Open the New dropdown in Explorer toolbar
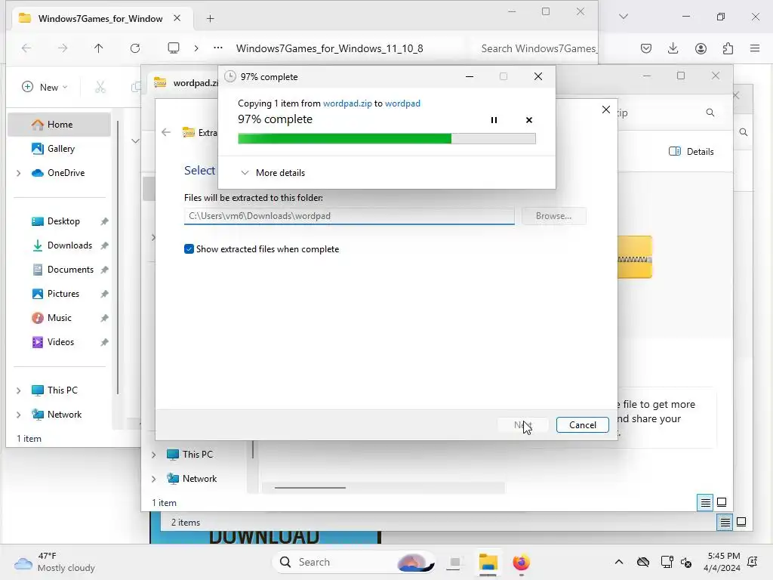The width and height of the screenshot is (773, 580). coord(45,87)
